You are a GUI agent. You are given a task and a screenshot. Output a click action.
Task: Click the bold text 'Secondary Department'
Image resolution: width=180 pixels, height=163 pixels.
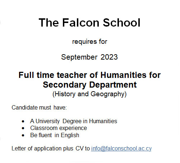90,85
